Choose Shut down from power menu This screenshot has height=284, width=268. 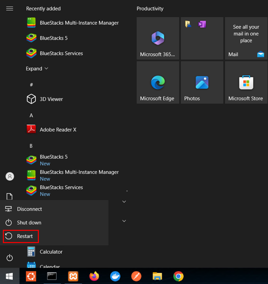(x=54, y=223)
